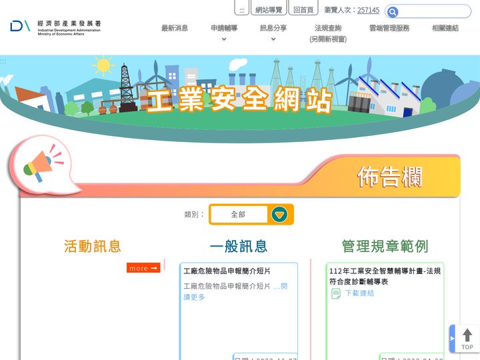480x360 pixels.
Task: Open the 訊息分享 menu item
Action: tap(273, 28)
